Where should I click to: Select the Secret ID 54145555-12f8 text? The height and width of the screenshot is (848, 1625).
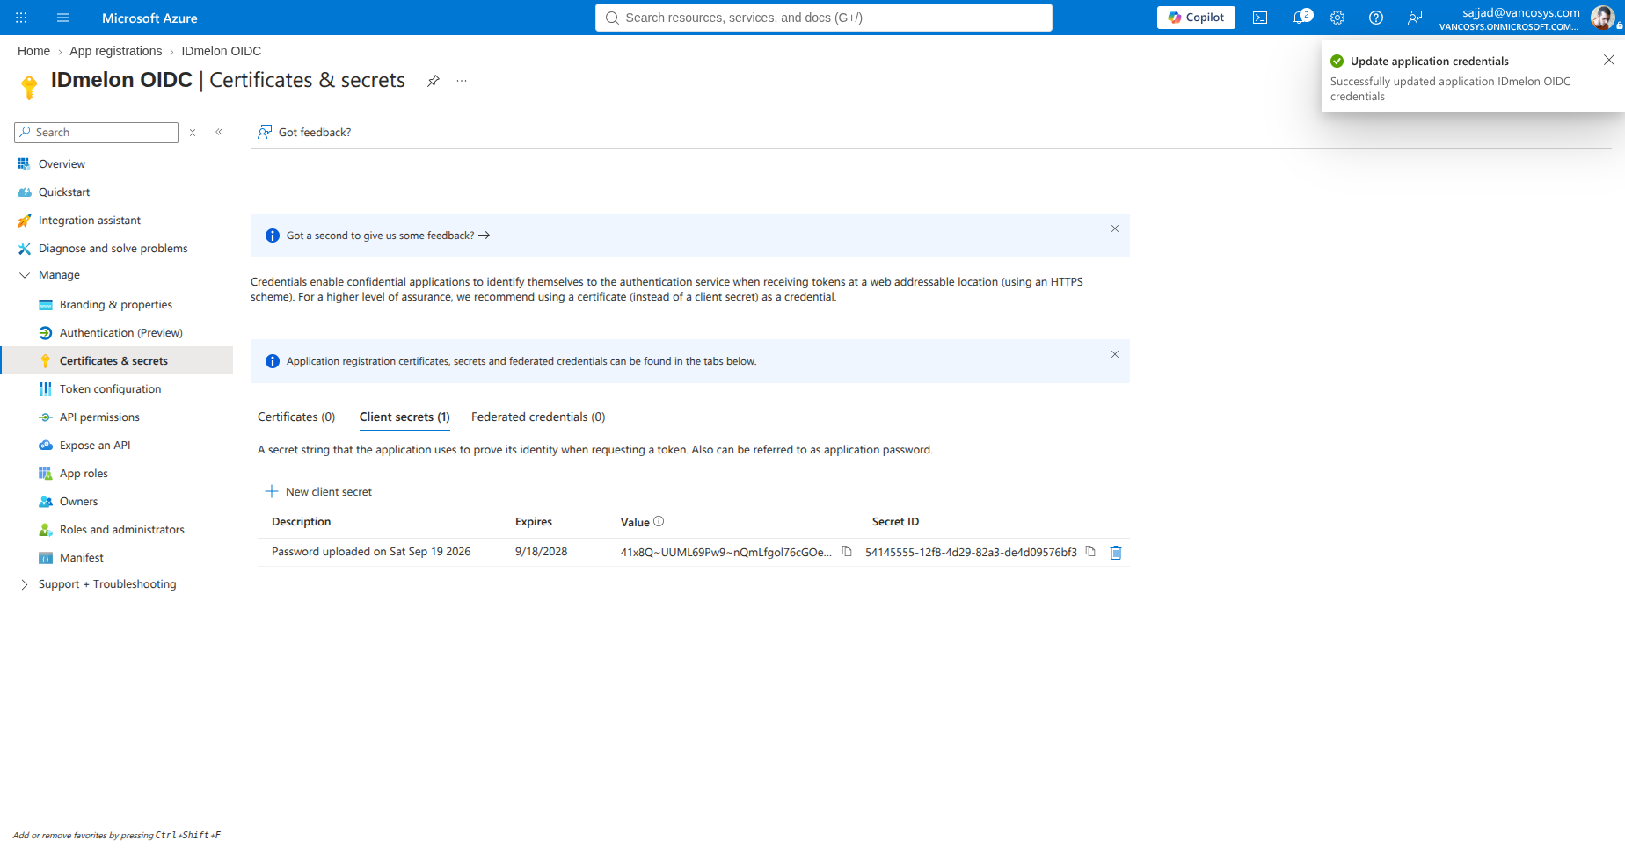pyautogui.click(x=971, y=553)
